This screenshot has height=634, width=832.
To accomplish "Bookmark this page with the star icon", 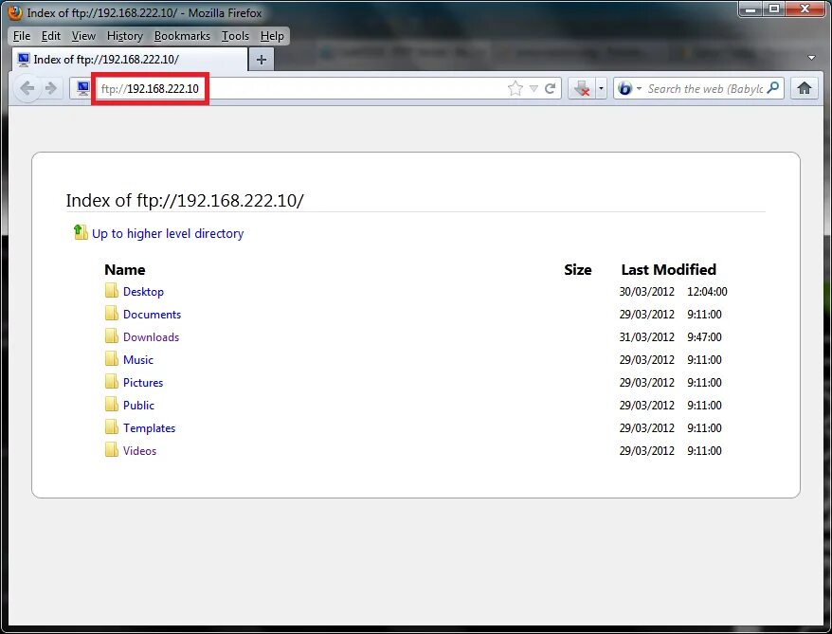I will pos(515,88).
